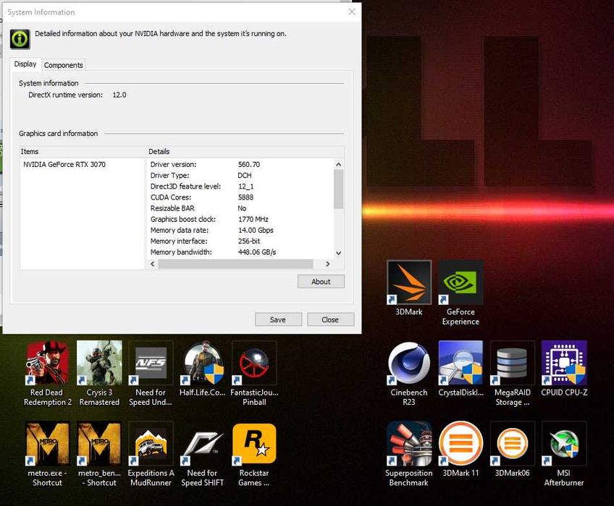The height and width of the screenshot is (506, 614).
Task: Open the Red Dead Redemption 2 shortcut
Action: pos(47,374)
